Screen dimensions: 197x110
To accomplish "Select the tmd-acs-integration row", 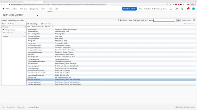I will [111, 34].
